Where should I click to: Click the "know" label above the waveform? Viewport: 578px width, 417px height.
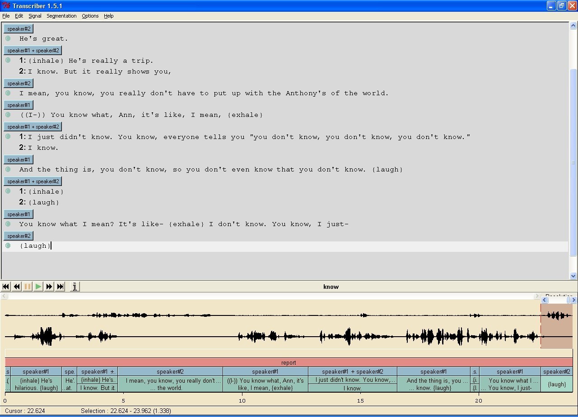[331, 287]
